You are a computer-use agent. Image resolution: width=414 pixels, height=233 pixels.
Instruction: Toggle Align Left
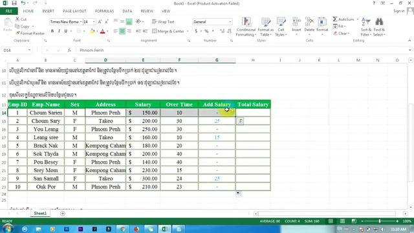coord(116,31)
